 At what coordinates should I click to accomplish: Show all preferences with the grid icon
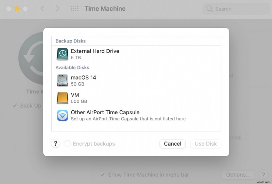point(74,9)
